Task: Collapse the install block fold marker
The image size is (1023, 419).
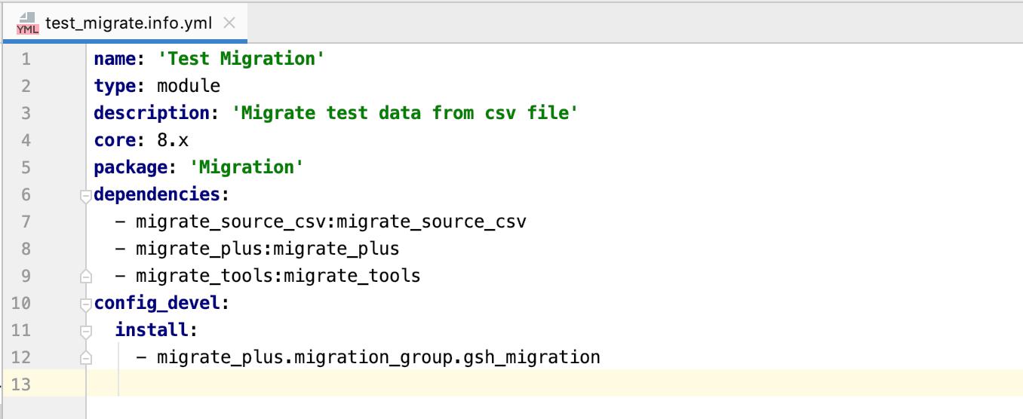Action: coord(86,331)
